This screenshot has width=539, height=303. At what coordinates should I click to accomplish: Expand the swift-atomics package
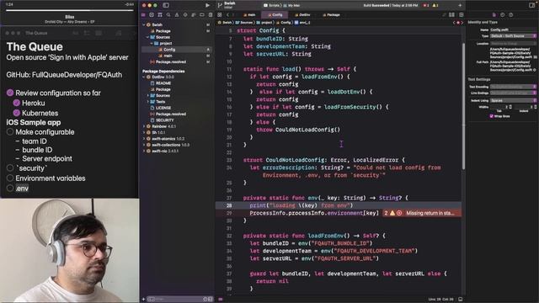tap(144, 139)
